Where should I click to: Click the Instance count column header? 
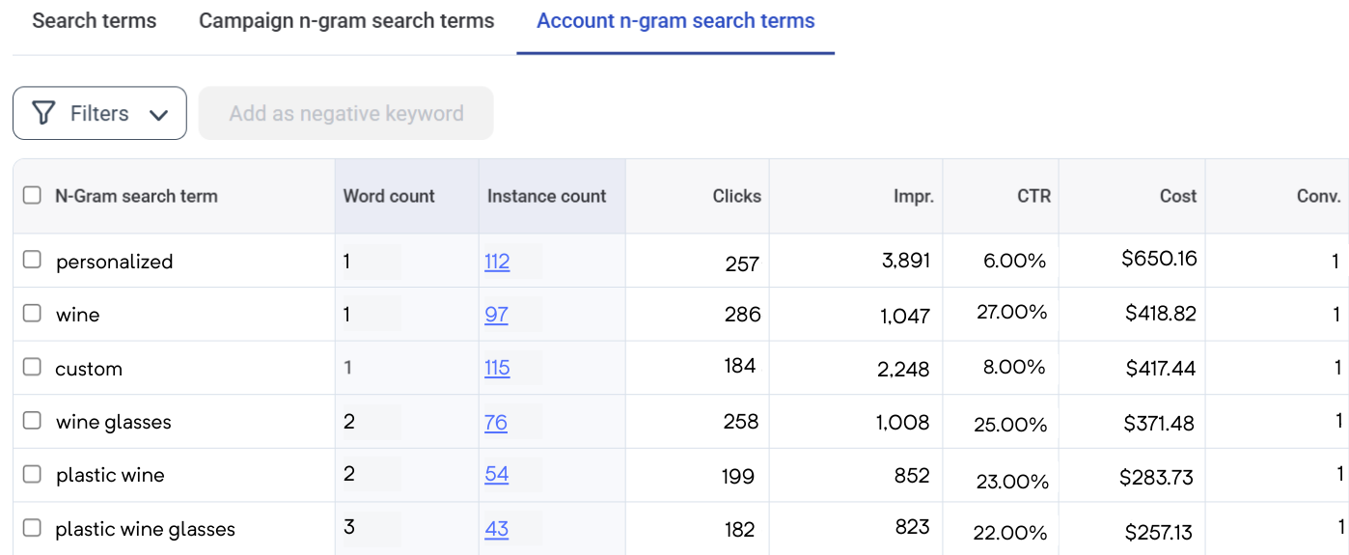click(546, 196)
